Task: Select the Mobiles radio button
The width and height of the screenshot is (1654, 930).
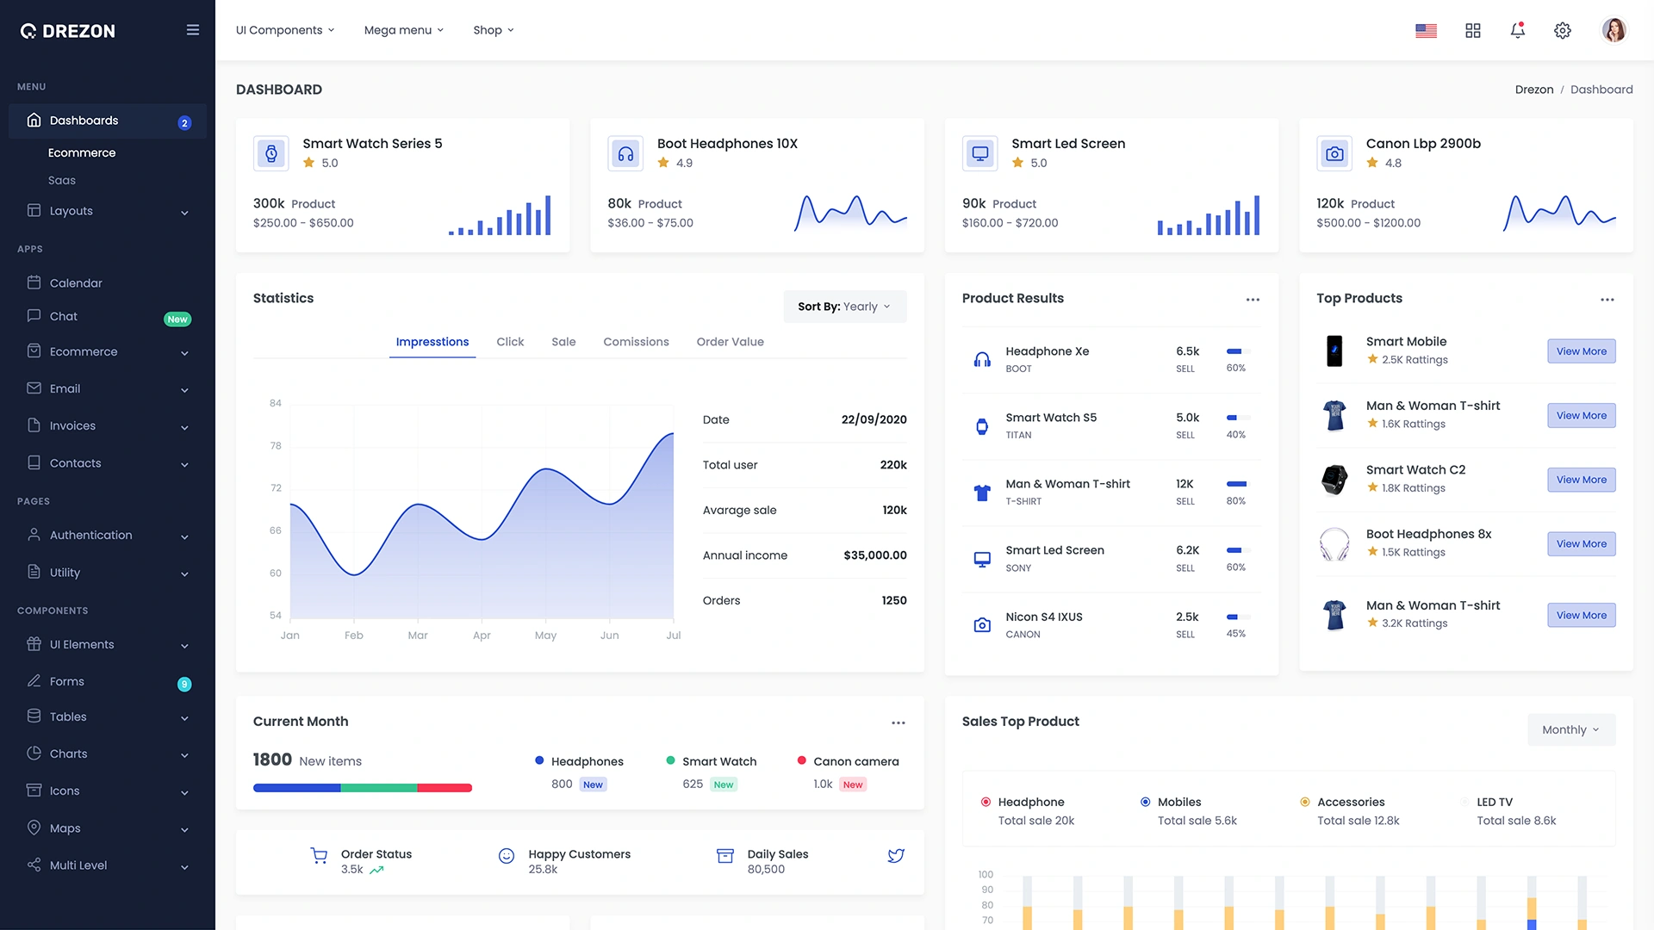Action: [1146, 802]
